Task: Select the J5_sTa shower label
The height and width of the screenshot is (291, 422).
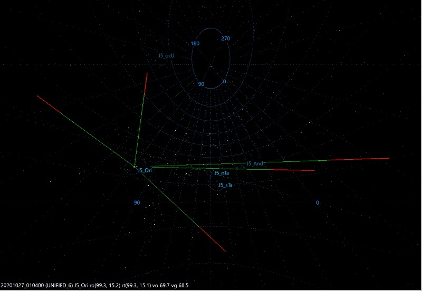Action: pyautogui.click(x=226, y=185)
